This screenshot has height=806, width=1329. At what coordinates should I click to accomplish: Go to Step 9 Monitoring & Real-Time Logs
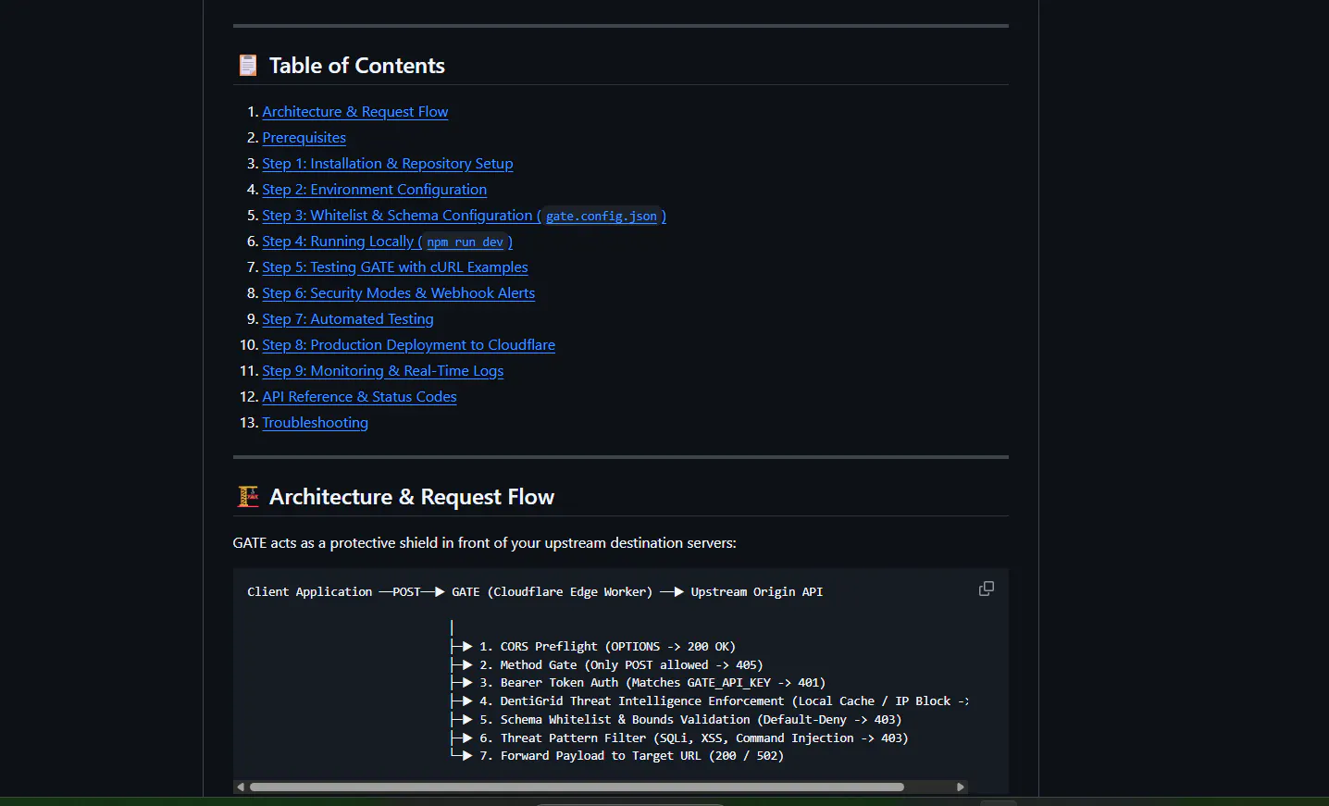382,370
